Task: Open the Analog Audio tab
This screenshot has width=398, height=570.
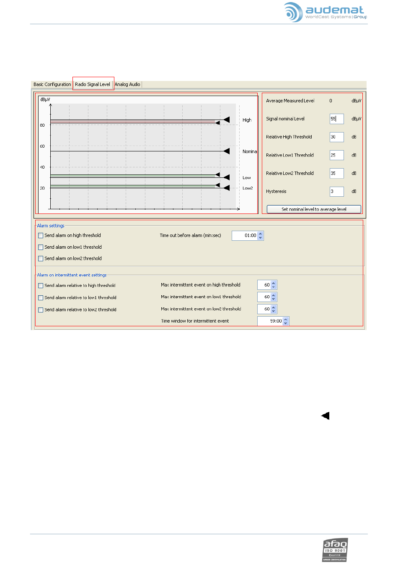Action: click(127, 84)
